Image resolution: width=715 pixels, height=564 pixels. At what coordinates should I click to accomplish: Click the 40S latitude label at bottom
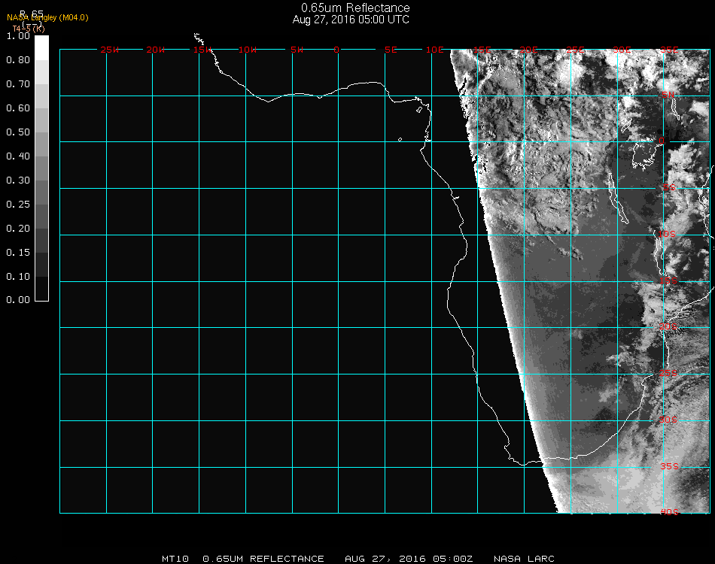[x=670, y=512]
